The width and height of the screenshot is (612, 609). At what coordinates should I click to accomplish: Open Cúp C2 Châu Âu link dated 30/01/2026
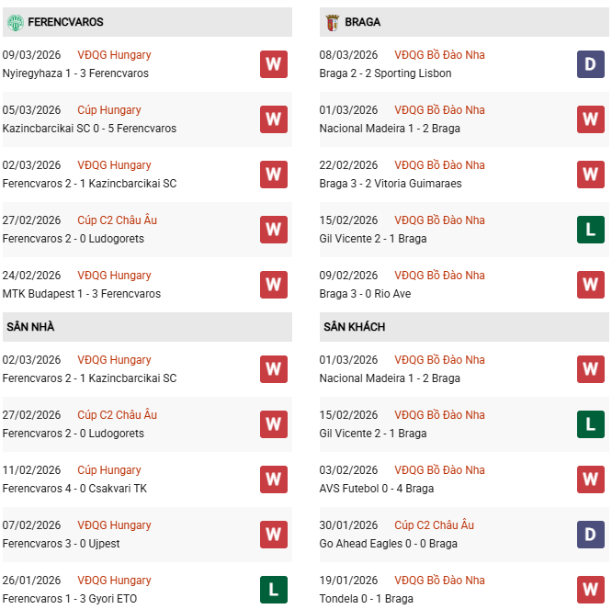(434, 525)
